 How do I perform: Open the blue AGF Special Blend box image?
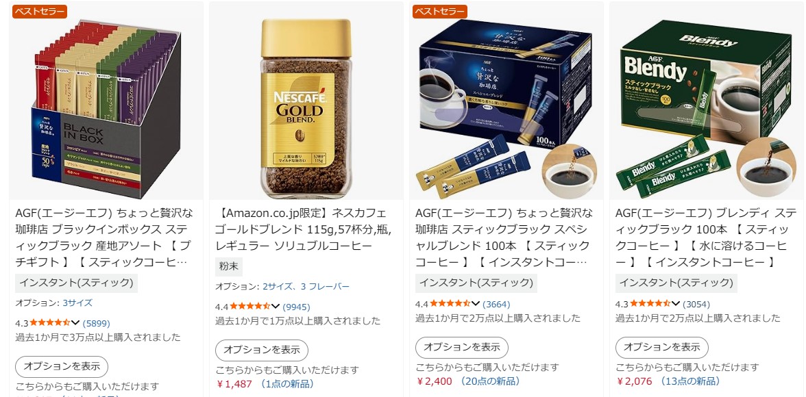[506, 109]
